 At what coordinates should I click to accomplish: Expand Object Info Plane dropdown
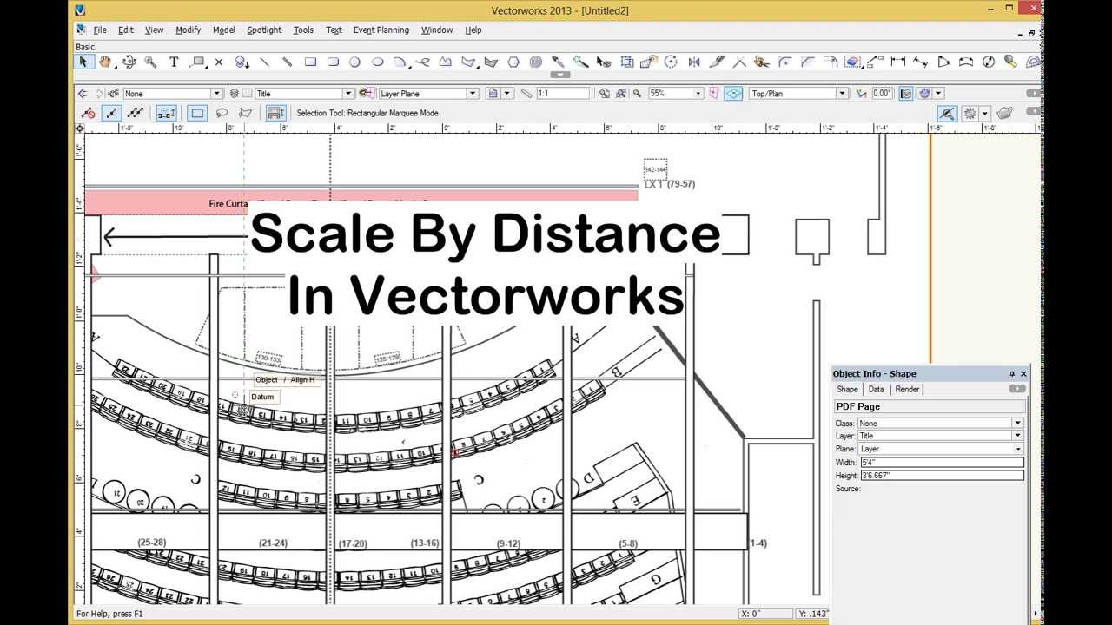click(x=940, y=449)
